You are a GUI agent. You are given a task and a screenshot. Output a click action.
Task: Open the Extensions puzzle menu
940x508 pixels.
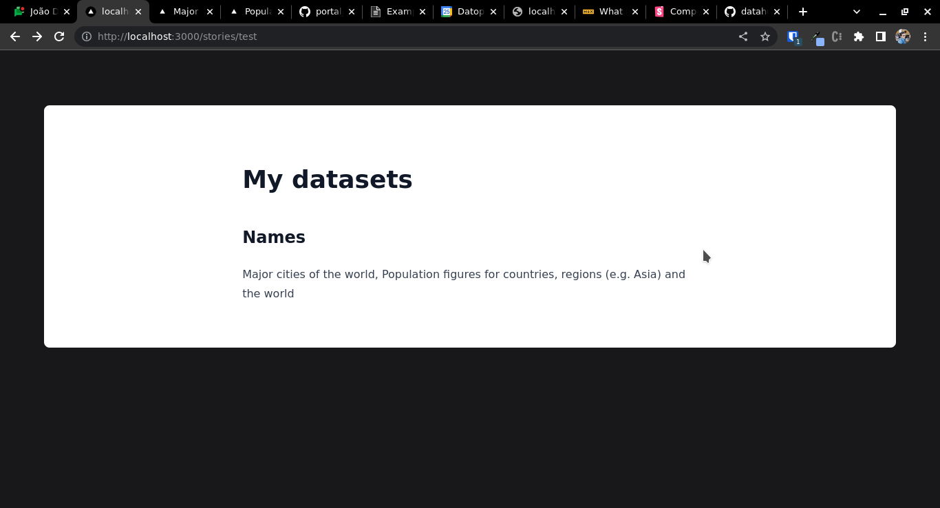pyautogui.click(x=859, y=36)
